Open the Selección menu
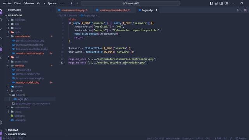The height and width of the screenshot is (140, 249). pos(29,3)
